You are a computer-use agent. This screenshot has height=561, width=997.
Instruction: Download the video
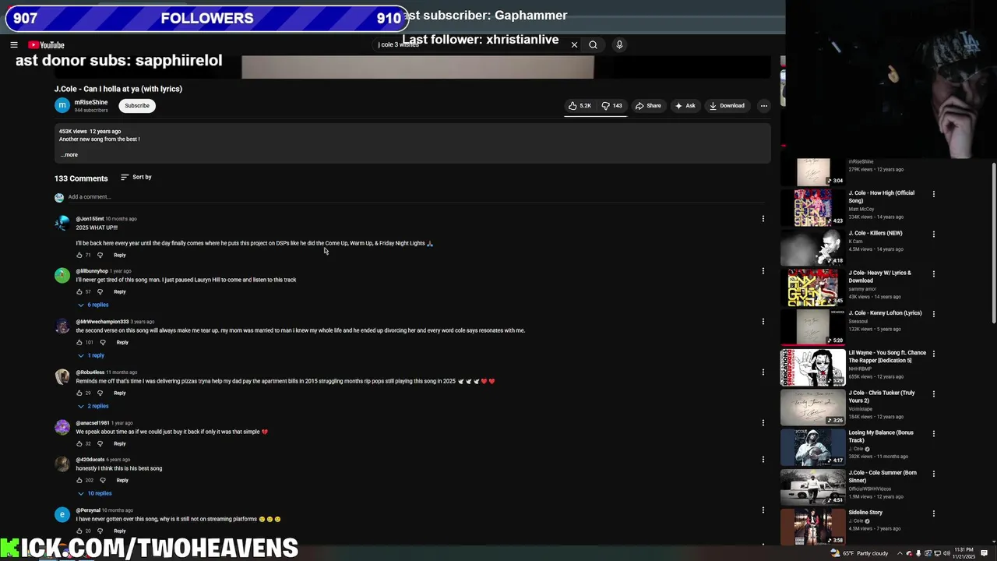pyautogui.click(x=727, y=106)
